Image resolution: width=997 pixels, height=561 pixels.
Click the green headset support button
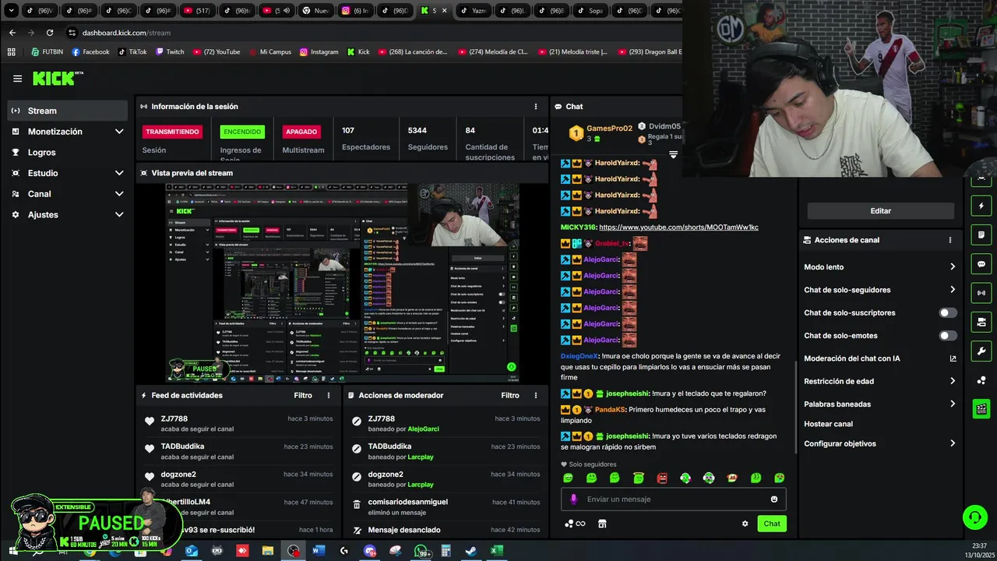pyautogui.click(x=974, y=517)
